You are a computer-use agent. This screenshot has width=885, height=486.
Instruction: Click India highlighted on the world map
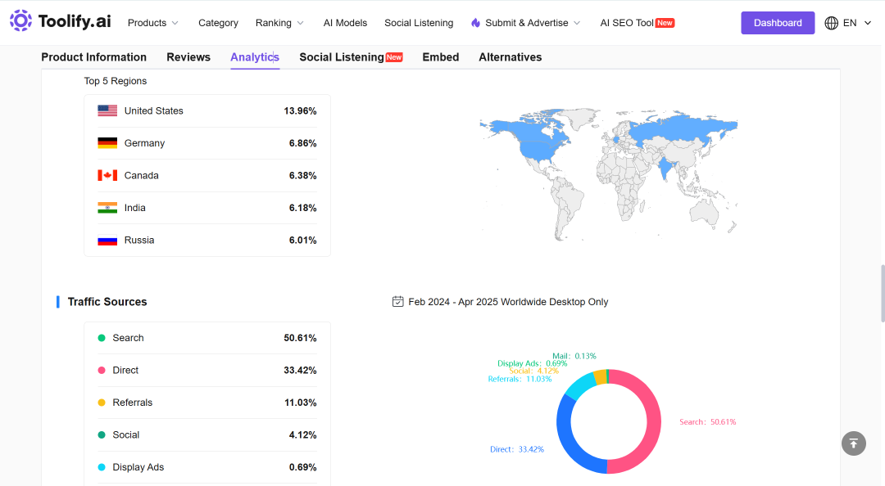click(x=666, y=167)
